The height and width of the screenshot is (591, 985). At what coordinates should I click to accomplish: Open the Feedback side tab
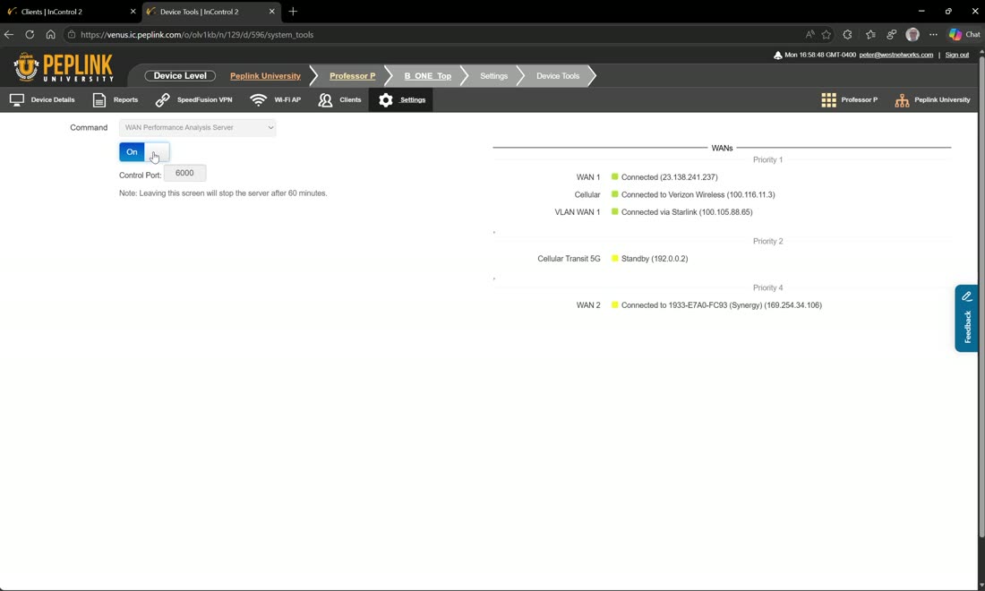click(x=967, y=319)
